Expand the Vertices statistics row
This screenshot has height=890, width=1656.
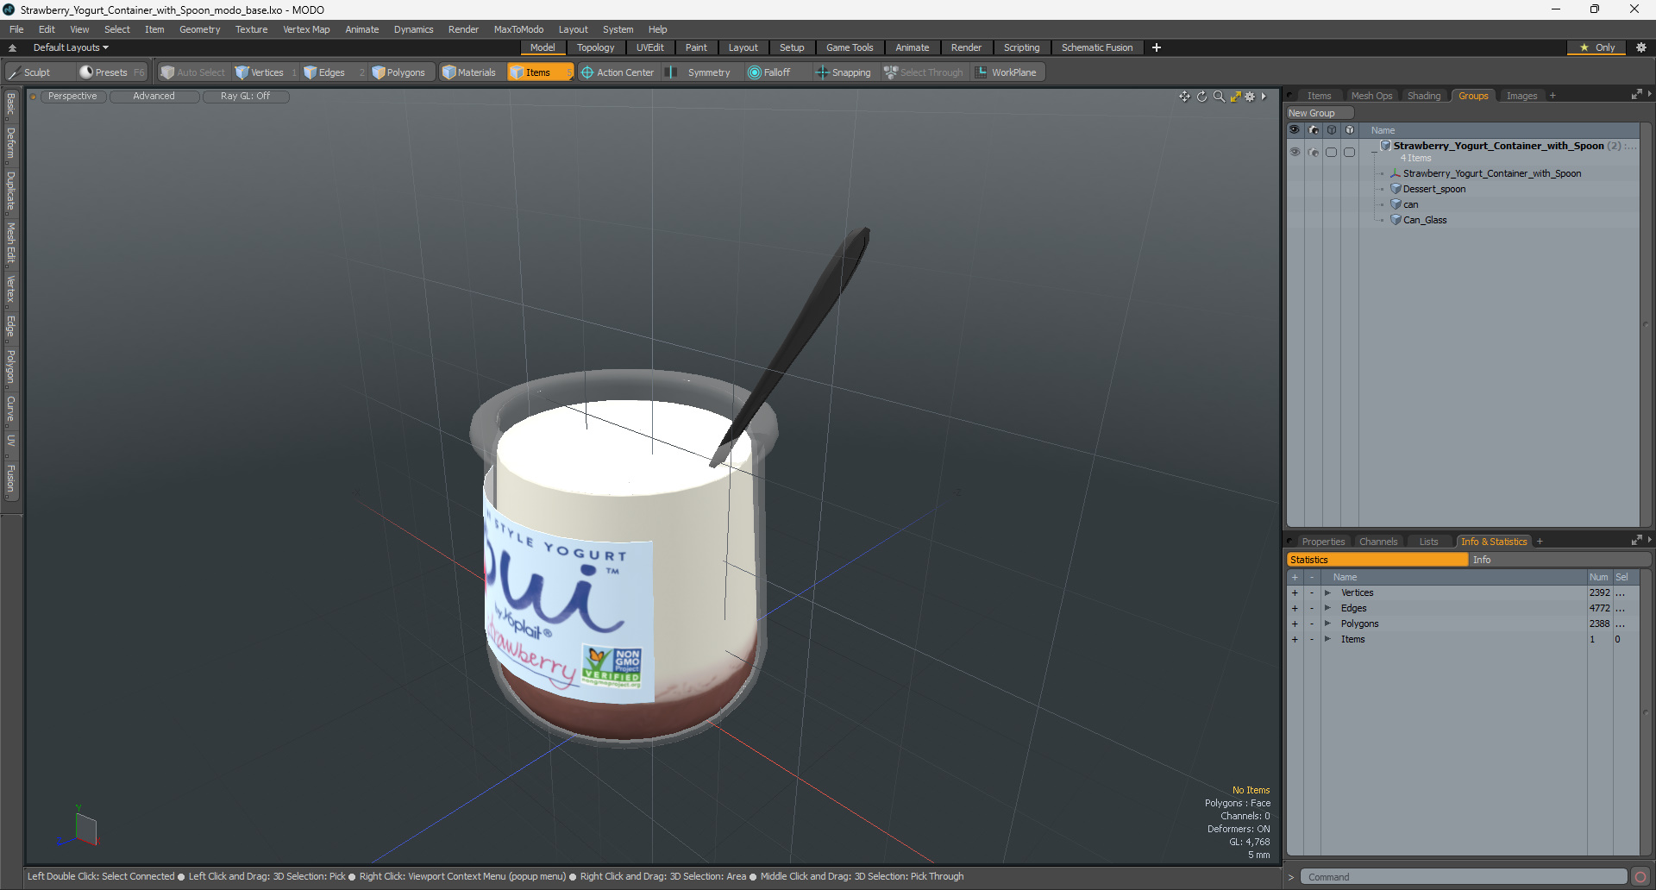tap(1327, 592)
